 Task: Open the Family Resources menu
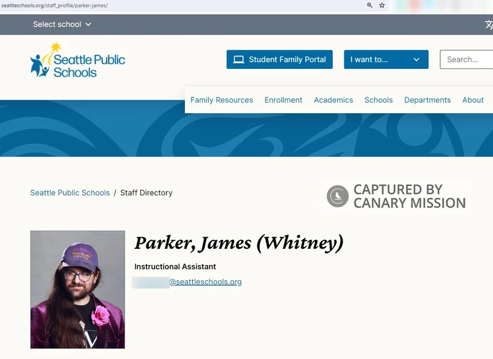pyautogui.click(x=222, y=100)
